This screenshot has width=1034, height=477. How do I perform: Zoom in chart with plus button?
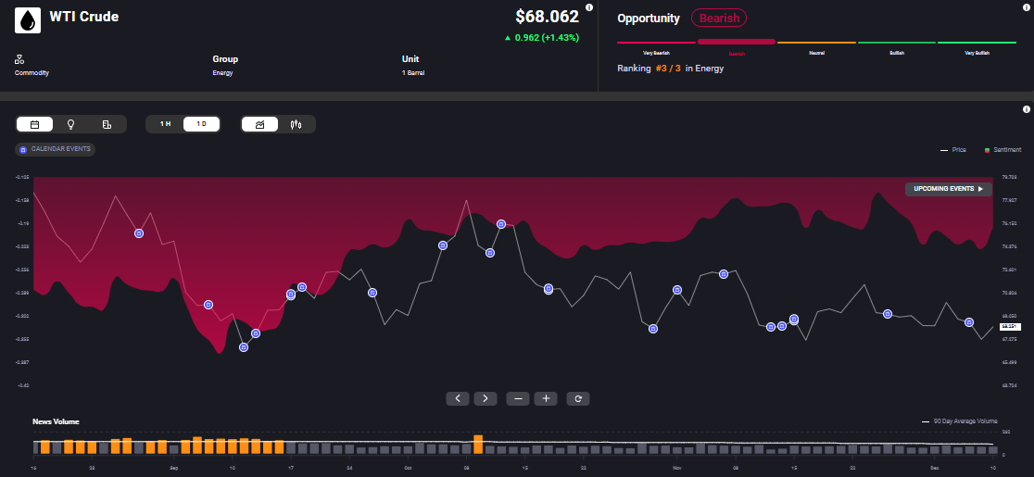coord(547,398)
